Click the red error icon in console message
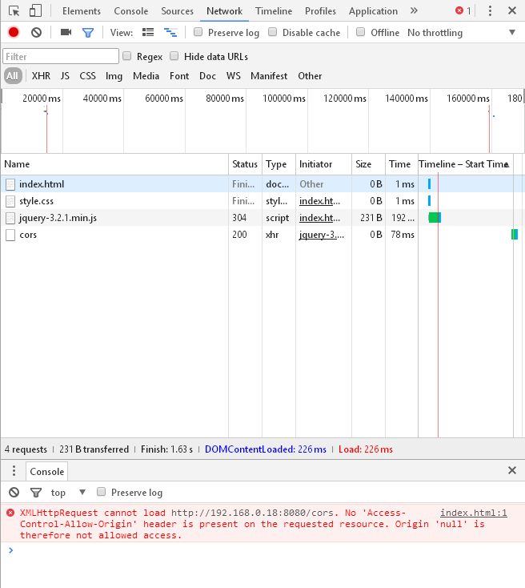 point(10,513)
